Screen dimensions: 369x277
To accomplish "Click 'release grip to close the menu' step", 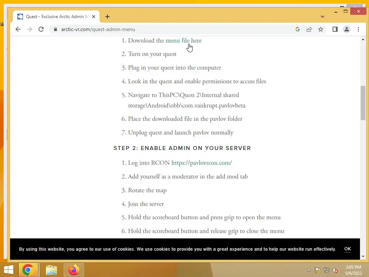I will [x=206, y=231].
